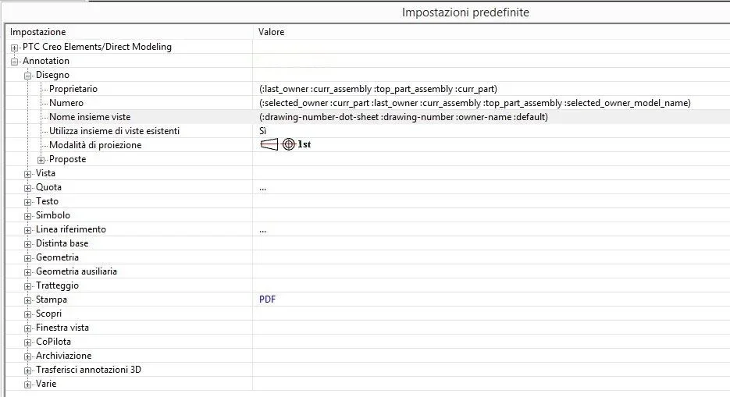Select the Trasferisci annotazioni 3D item
The height and width of the screenshot is (397, 730).
pos(88,370)
